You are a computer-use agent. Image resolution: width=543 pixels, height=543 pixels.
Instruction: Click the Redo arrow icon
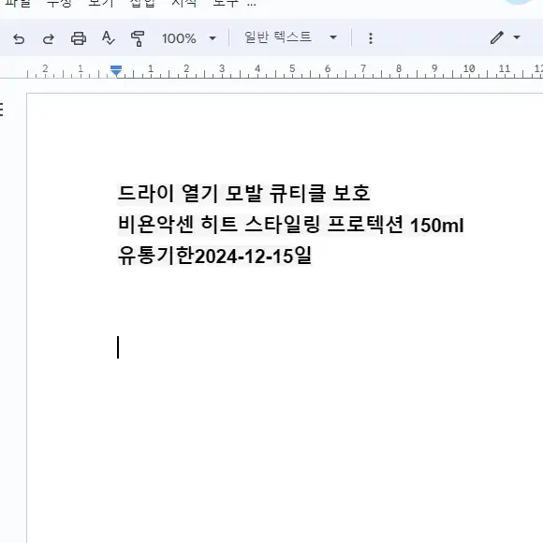48,38
